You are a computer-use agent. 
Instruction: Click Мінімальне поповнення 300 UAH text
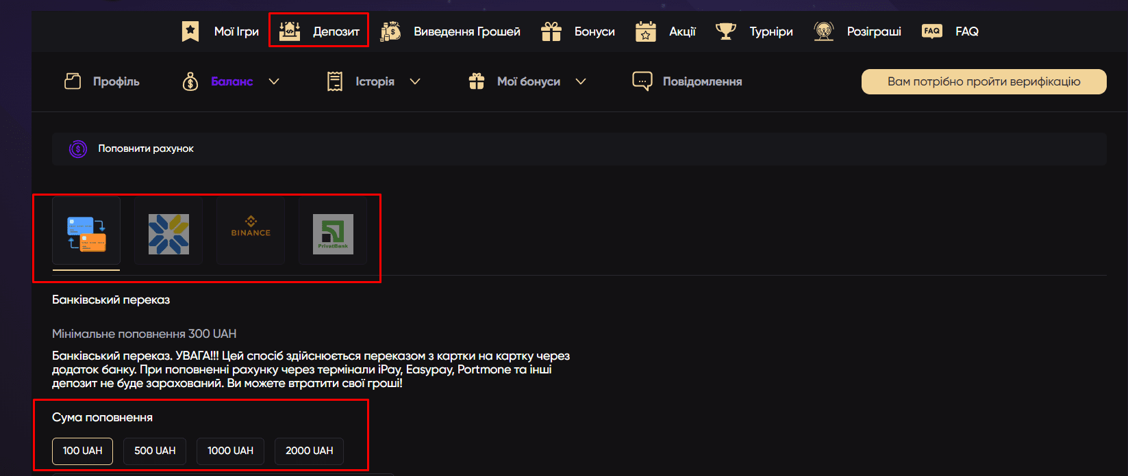[x=145, y=334]
